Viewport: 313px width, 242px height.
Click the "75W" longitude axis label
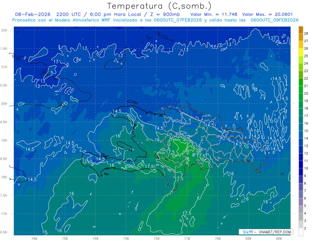[x=65, y=239]
